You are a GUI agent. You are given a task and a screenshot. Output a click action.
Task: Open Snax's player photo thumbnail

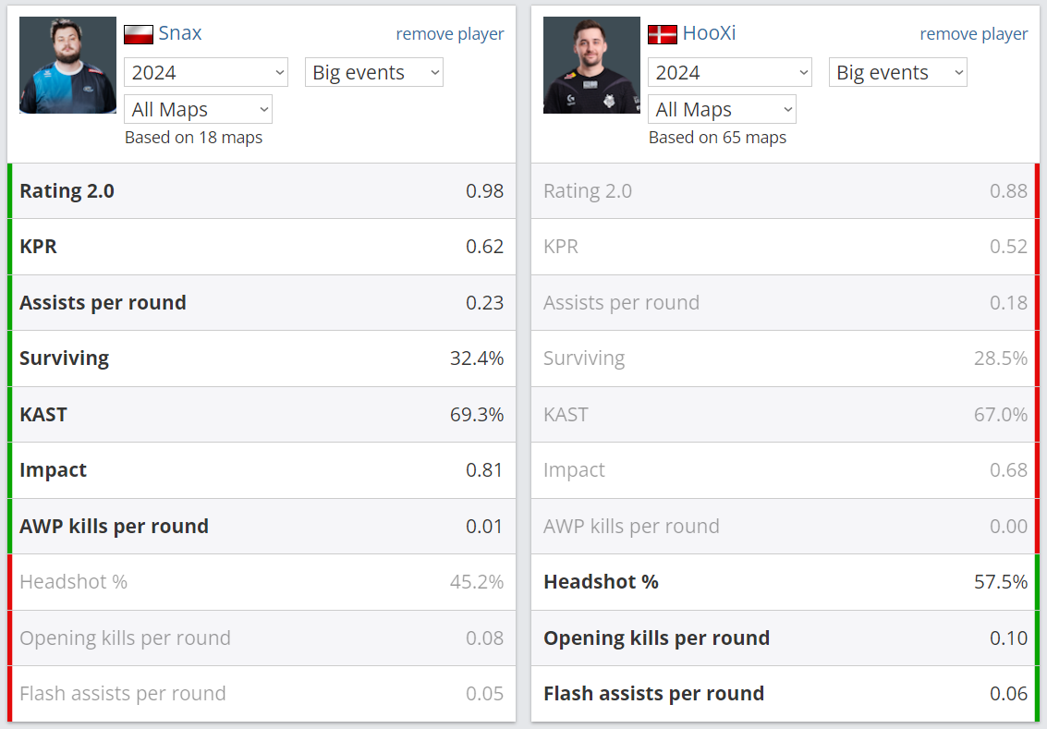point(67,66)
